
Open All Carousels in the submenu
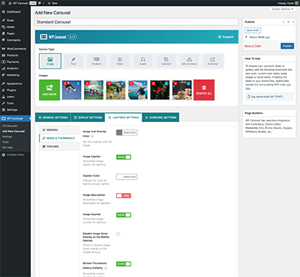10,126
